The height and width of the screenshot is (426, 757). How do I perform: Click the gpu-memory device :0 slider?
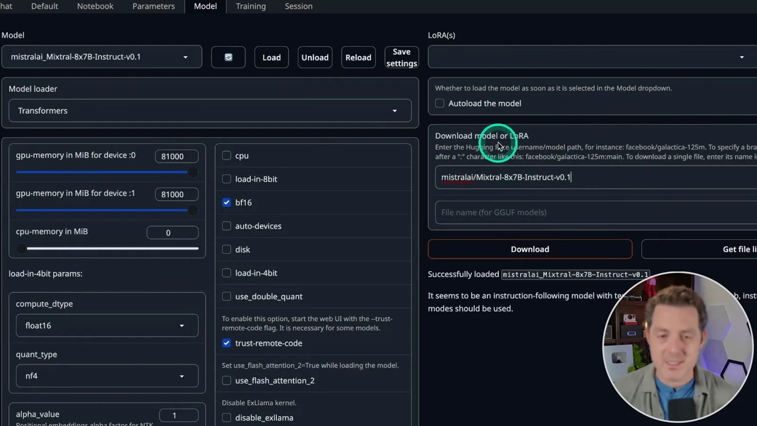[107, 172]
